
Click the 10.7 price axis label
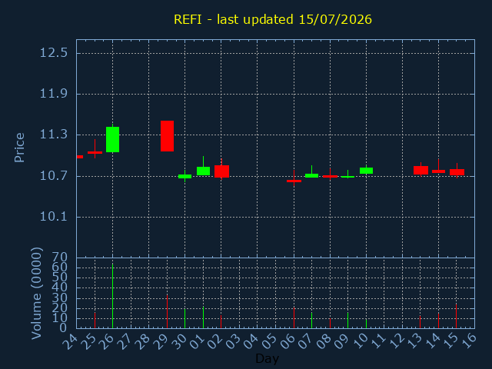pyautogui.click(x=54, y=176)
